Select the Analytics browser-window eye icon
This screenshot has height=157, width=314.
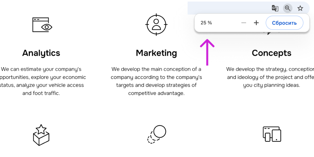42,25
